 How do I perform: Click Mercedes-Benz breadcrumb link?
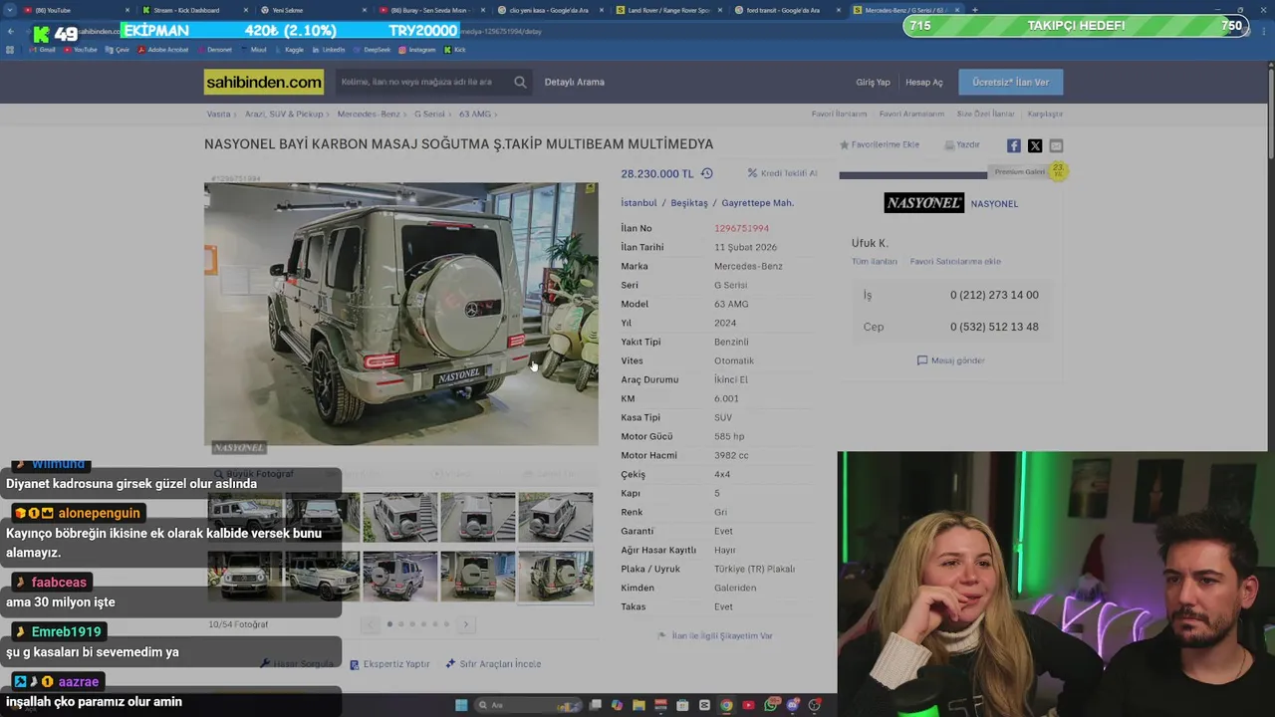(369, 115)
